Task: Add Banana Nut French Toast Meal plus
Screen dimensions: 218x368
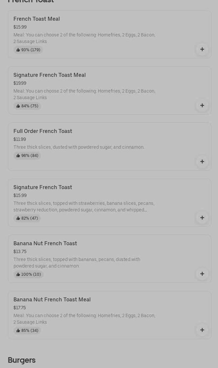Action: [x=202, y=330]
